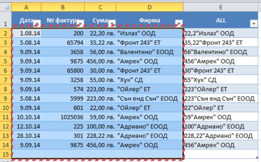Select cell 59"Амрек" ООД
Screen dimensions: 261x162
(x=221, y=117)
